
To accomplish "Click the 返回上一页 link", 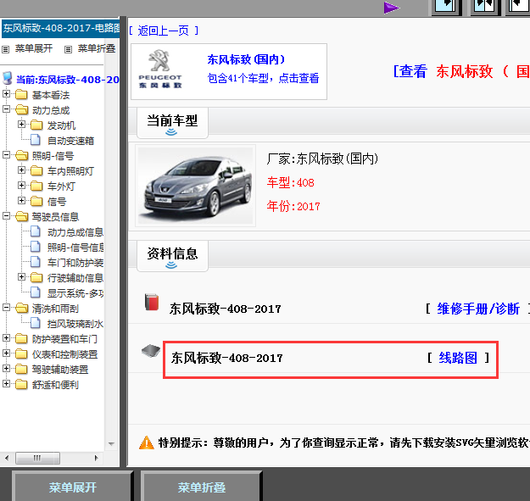I will 164,31.
